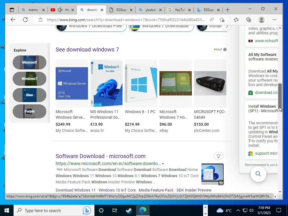
Task: Open the Windows 10 IoT Core sublink
Action: (117, 190)
